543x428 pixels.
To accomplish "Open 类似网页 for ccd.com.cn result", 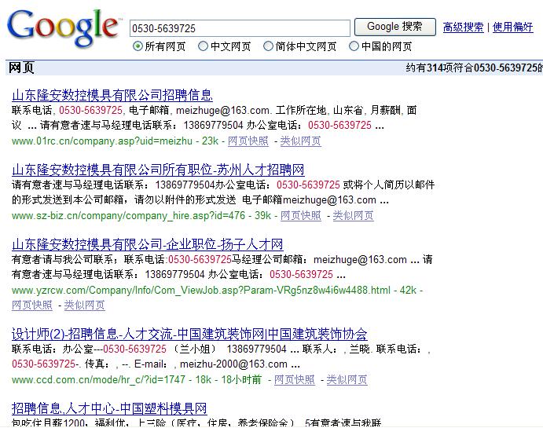I will pos(347,380).
